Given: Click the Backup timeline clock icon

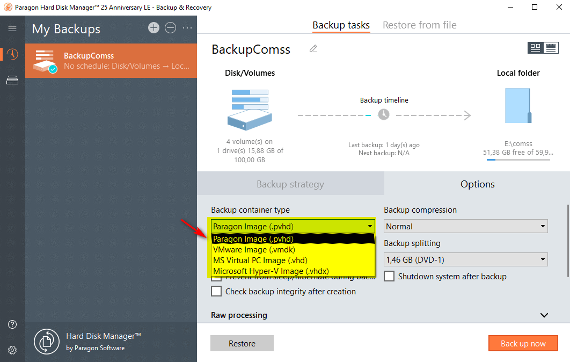Looking at the screenshot, I should pos(384,114).
